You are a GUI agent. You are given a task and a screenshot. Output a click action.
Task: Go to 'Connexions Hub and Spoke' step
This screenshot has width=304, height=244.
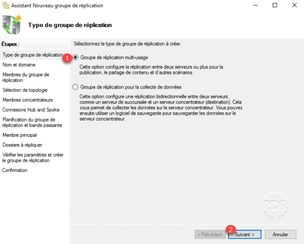pos(31,110)
